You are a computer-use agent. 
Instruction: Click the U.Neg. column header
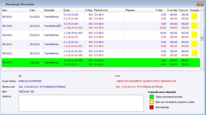coord(89,10)
